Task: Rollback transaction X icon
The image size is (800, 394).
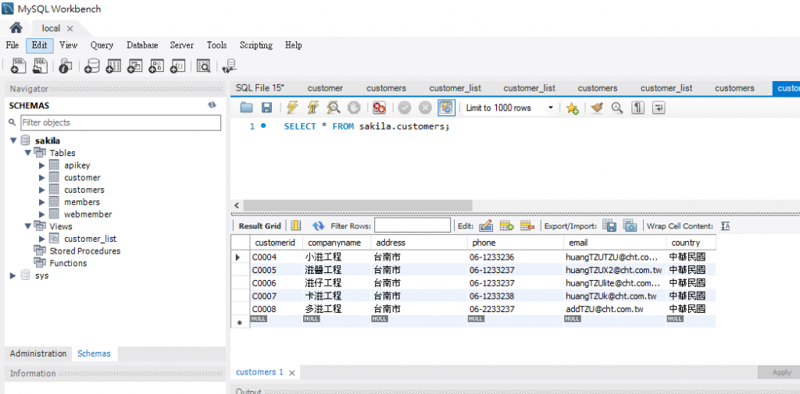Action: (x=425, y=108)
